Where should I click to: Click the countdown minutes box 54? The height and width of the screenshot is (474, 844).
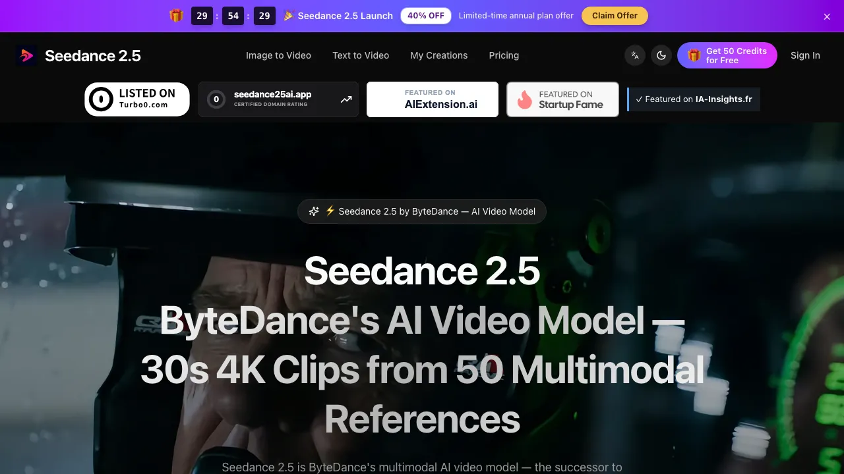pos(233,16)
